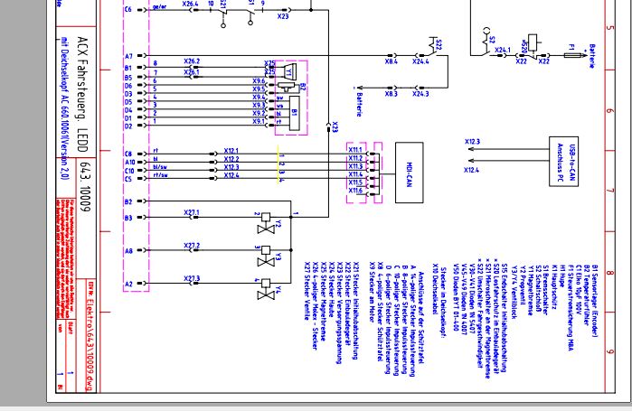Select legend line F1 Steuerstromsicherung M8A
This screenshot has height=411, width=632.
(x=570, y=307)
